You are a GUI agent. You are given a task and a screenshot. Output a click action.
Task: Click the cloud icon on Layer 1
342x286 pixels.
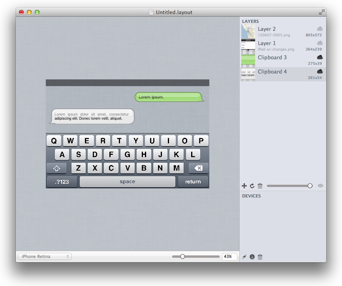(320, 43)
